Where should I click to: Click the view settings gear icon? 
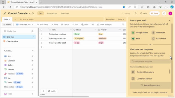point(32,31)
